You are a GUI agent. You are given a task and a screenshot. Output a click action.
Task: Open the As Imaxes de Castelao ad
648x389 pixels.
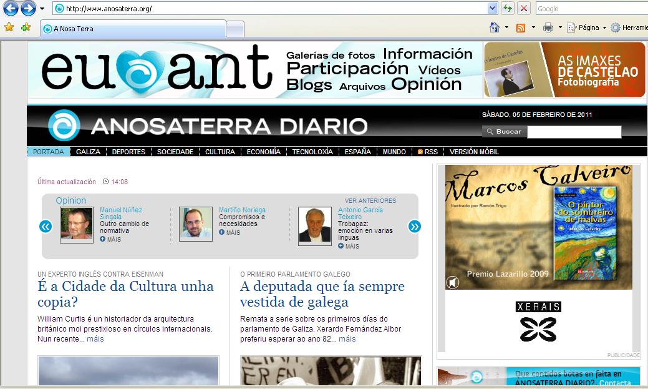[564, 69]
